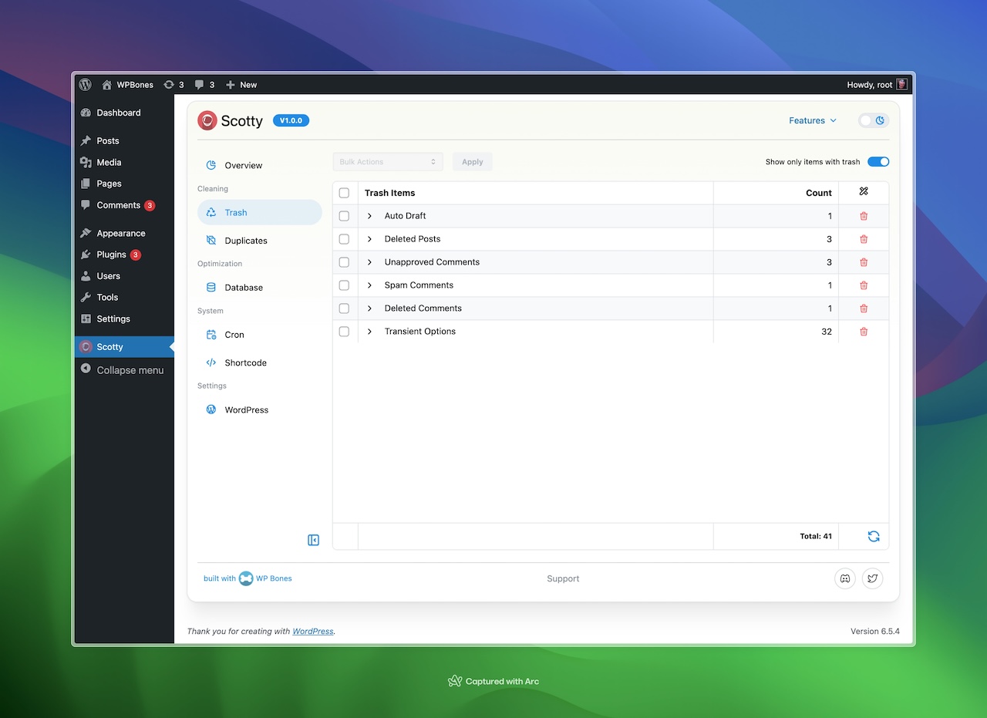
Task: Open Database in Scotty sidebar
Action: (260, 288)
